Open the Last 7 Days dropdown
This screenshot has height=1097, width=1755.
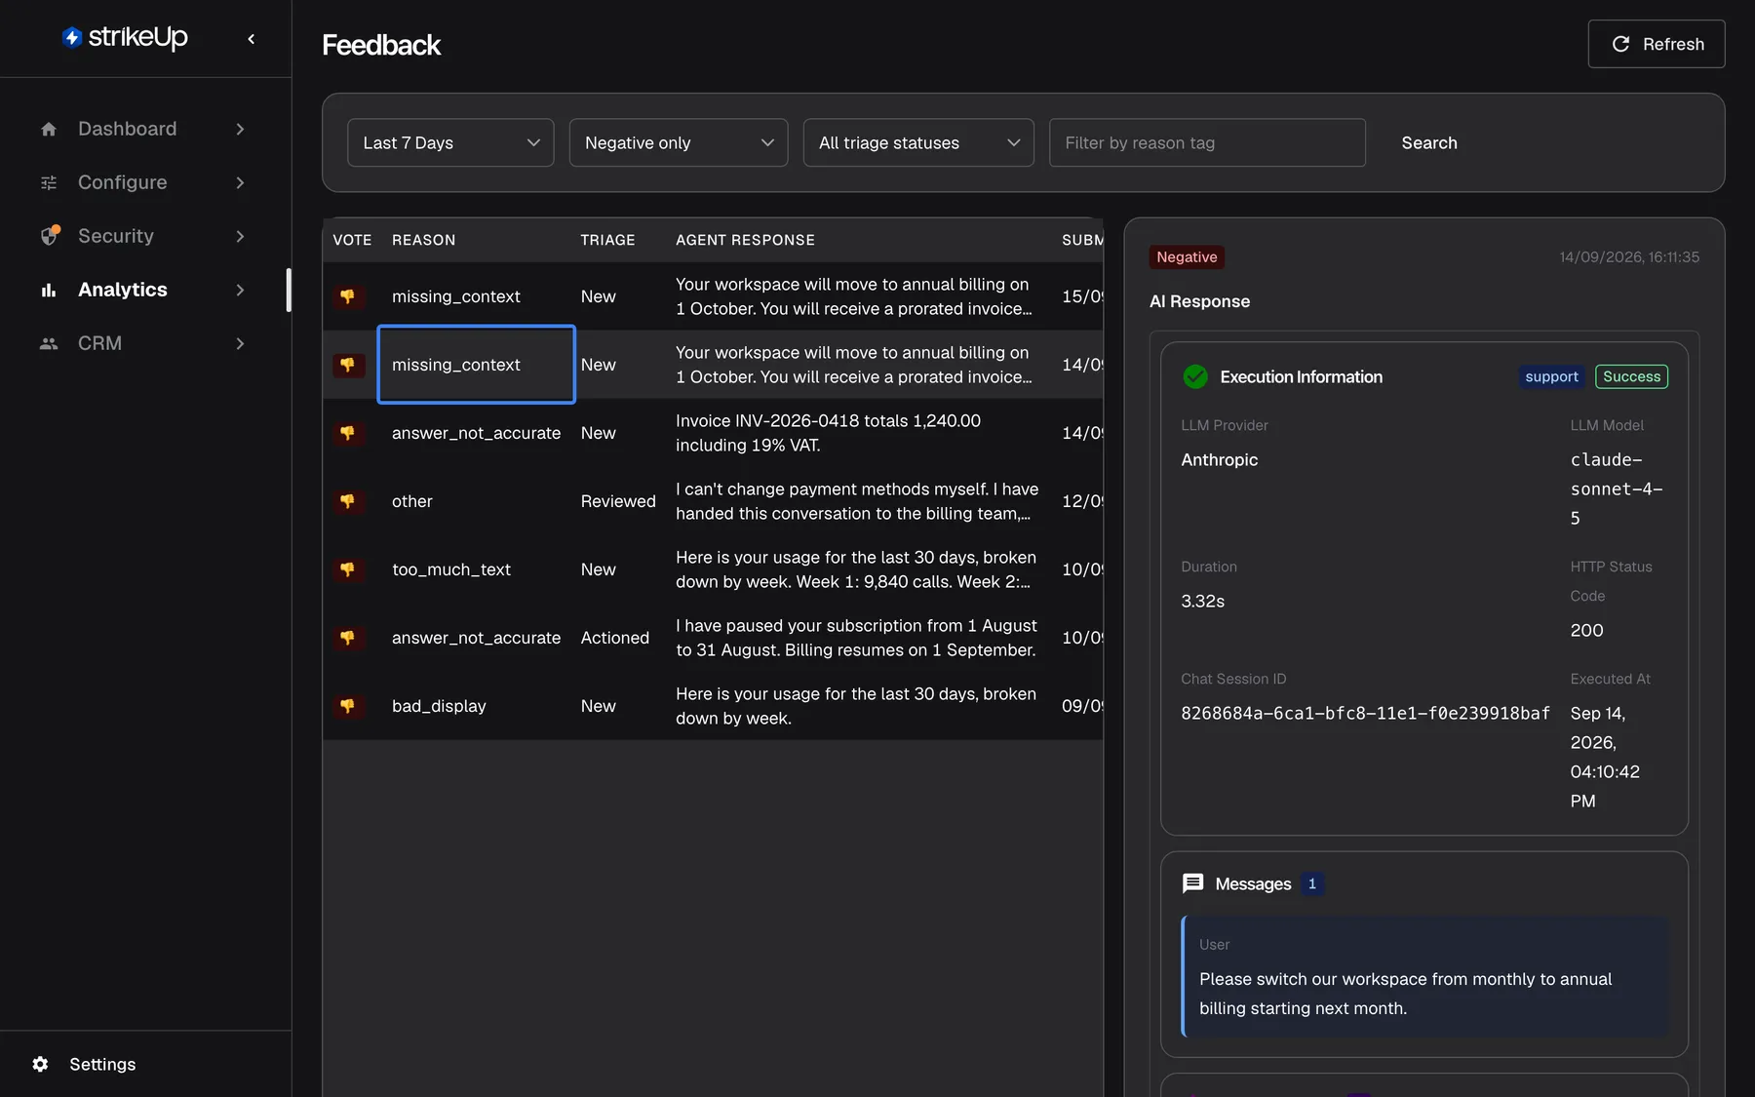tap(450, 142)
